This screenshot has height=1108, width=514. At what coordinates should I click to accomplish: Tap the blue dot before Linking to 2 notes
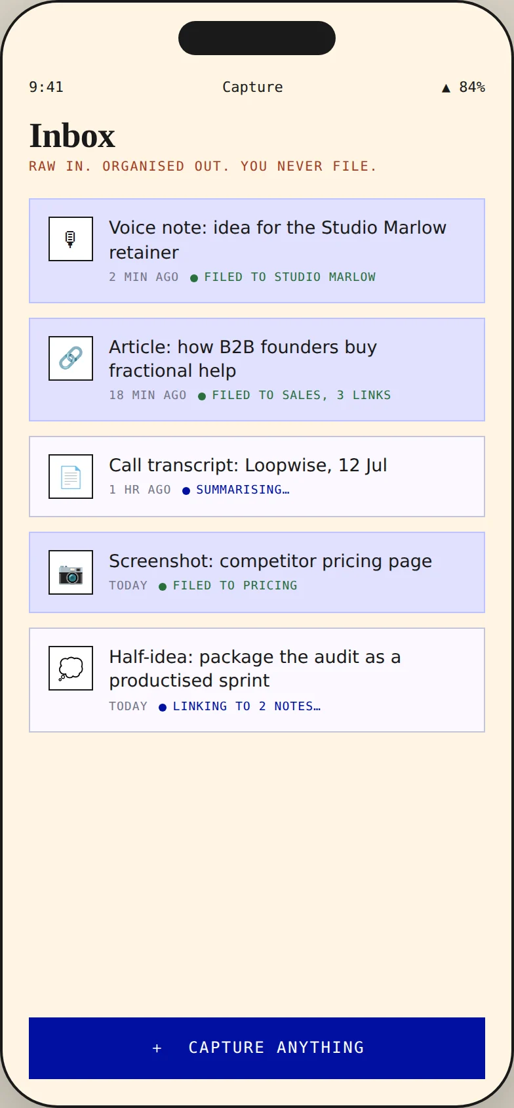[x=163, y=708]
